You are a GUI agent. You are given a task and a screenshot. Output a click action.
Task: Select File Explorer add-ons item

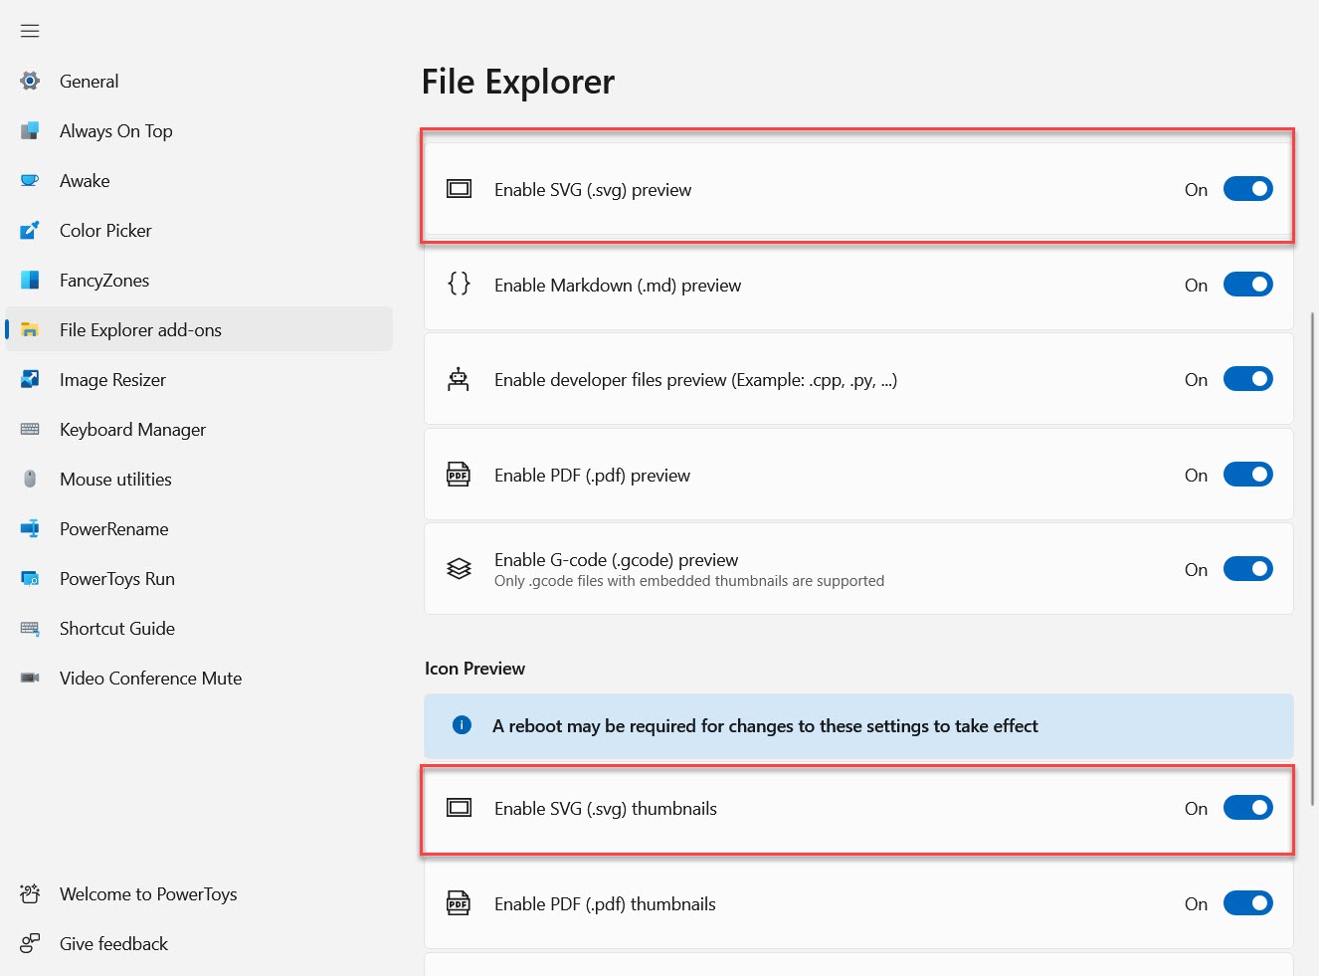[199, 329]
